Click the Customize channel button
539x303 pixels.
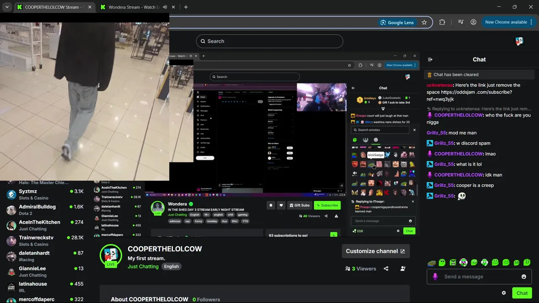click(x=376, y=251)
